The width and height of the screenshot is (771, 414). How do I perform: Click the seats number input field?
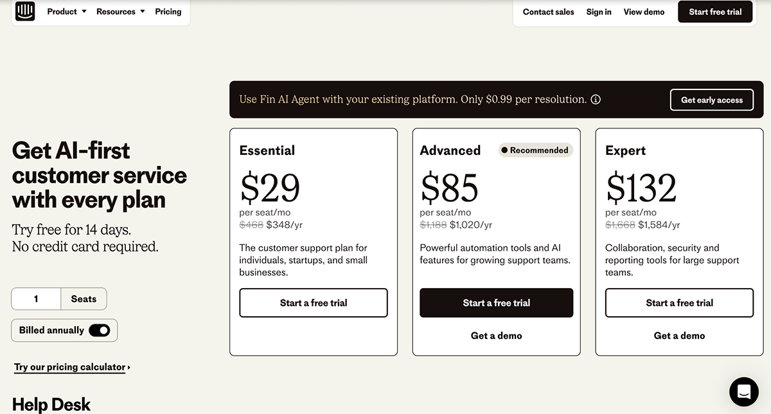coord(36,298)
